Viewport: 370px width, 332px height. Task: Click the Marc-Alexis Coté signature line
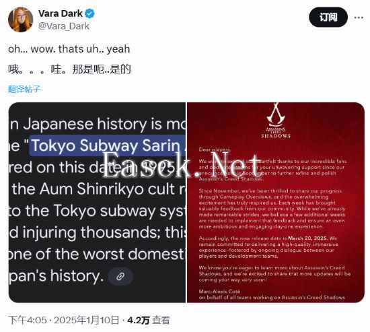tap(219, 292)
